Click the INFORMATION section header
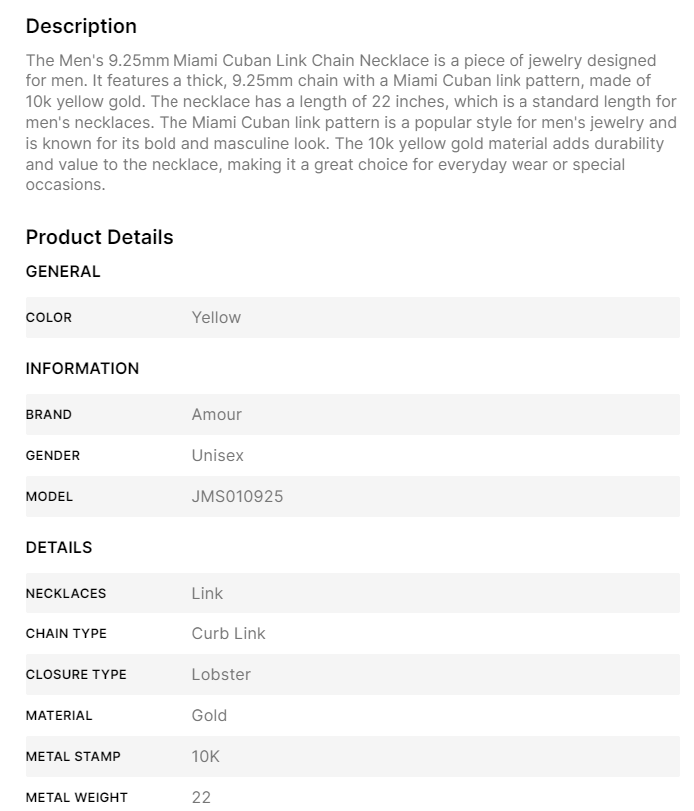Screen dimensions: 694x811 coord(82,368)
